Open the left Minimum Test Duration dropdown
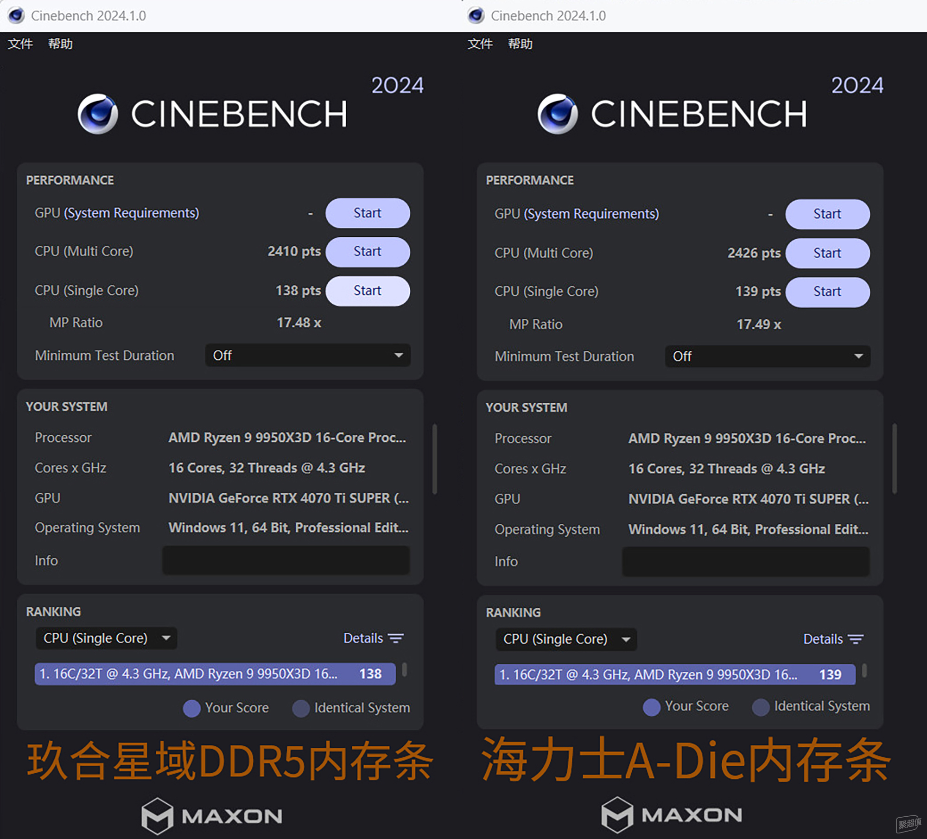This screenshot has width=927, height=839. [x=307, y=356]
